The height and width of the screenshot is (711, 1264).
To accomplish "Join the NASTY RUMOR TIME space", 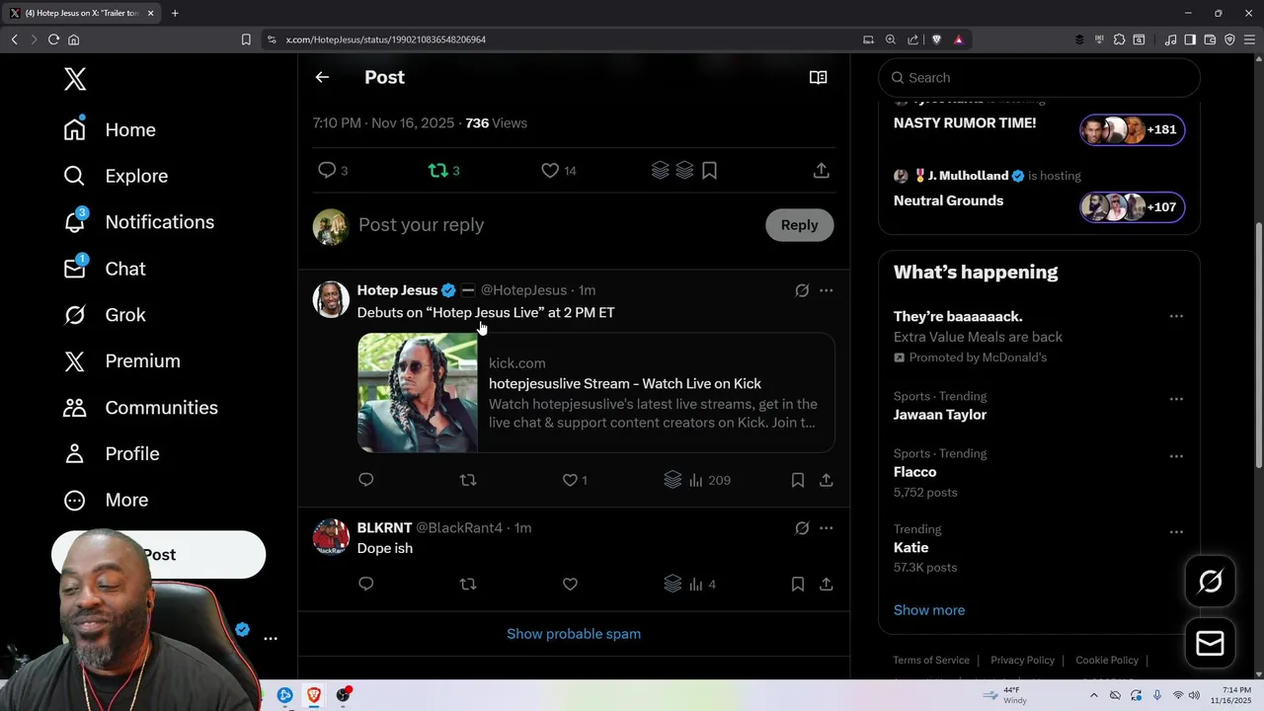I will [1132, 129].
